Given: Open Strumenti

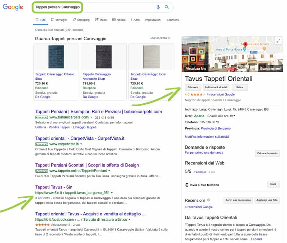Looking at the screenshot, I should (173, 20).
